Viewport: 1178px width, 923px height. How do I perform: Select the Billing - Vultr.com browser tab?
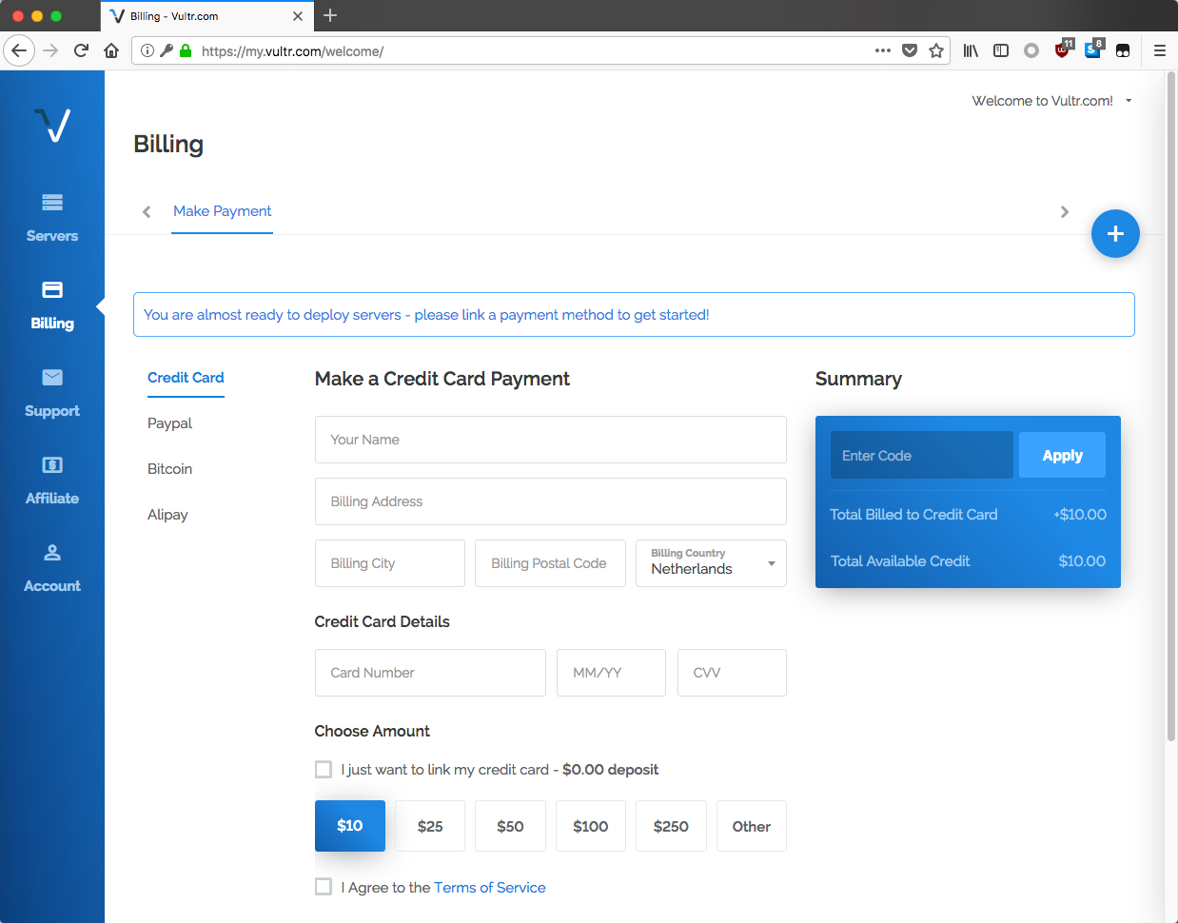(x=206, y=16)
